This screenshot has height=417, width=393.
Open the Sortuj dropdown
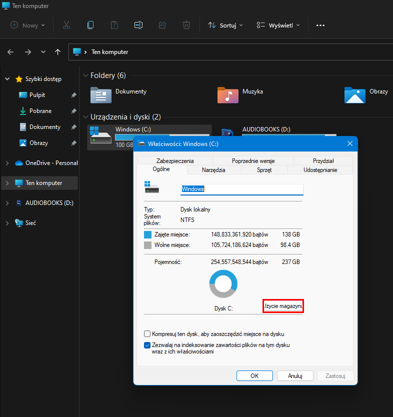pyautogui.click(x=225, y=25)
